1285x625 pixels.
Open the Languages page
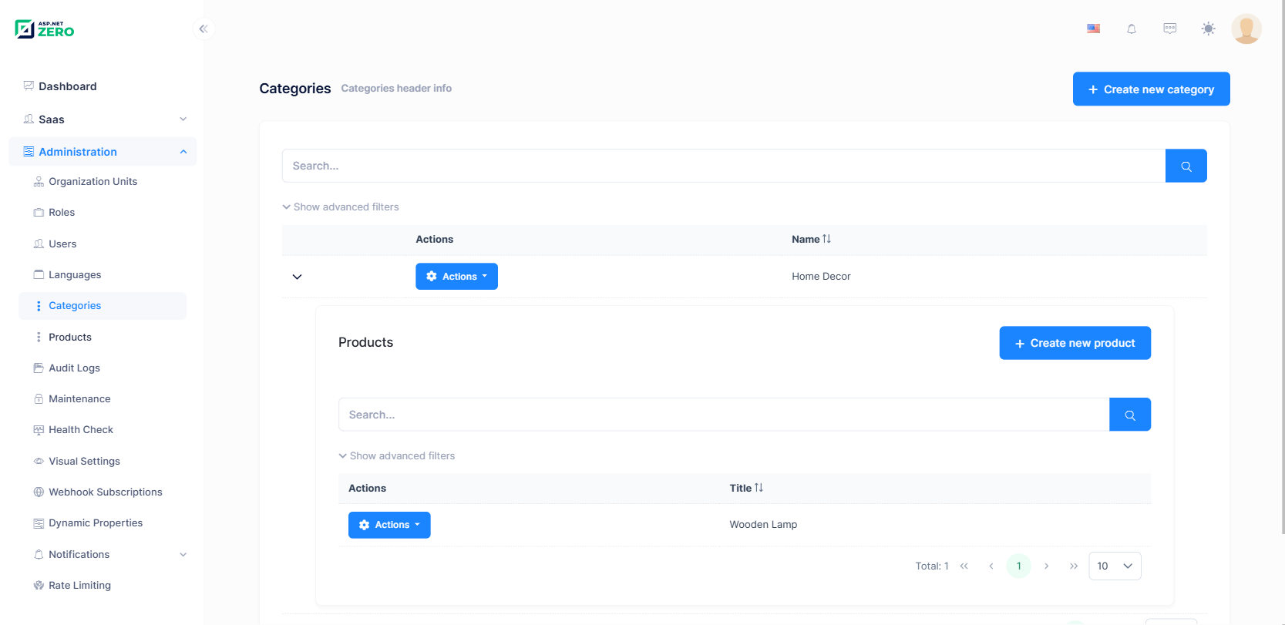tap(75, 275)
